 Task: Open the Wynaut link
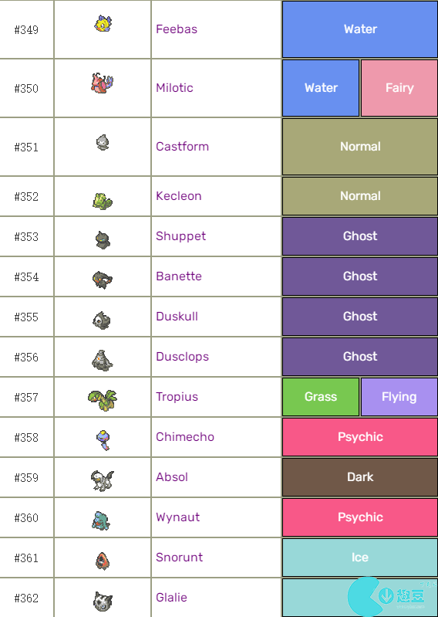[x=177, y=517]
